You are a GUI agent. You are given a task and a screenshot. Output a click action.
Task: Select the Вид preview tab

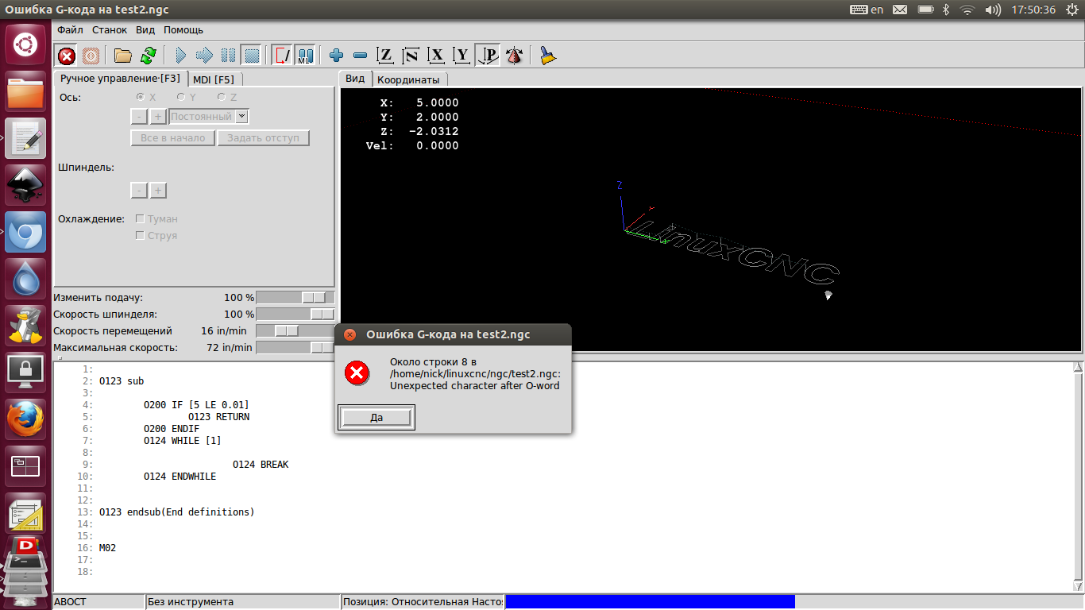pos(355,79)
